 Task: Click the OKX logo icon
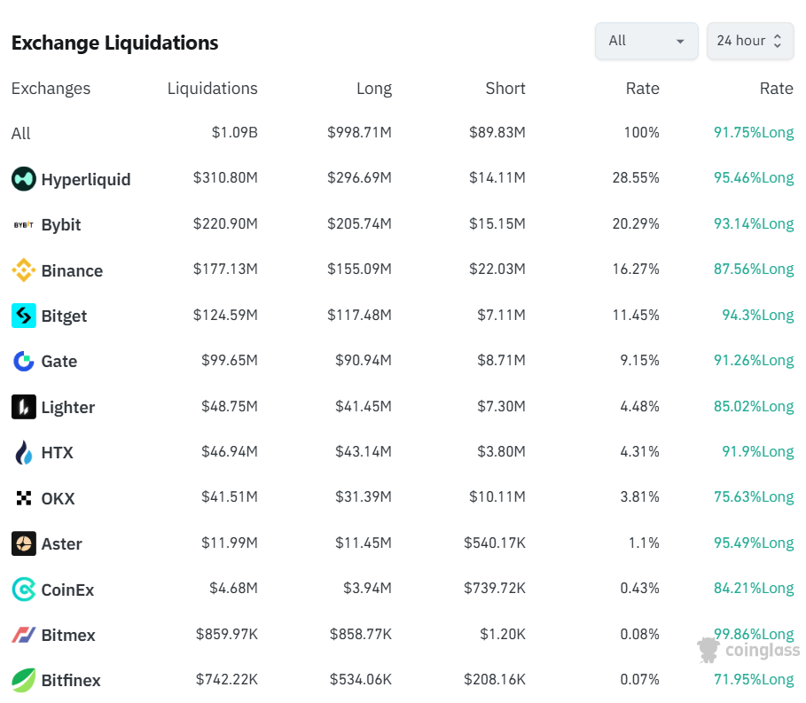24,498
